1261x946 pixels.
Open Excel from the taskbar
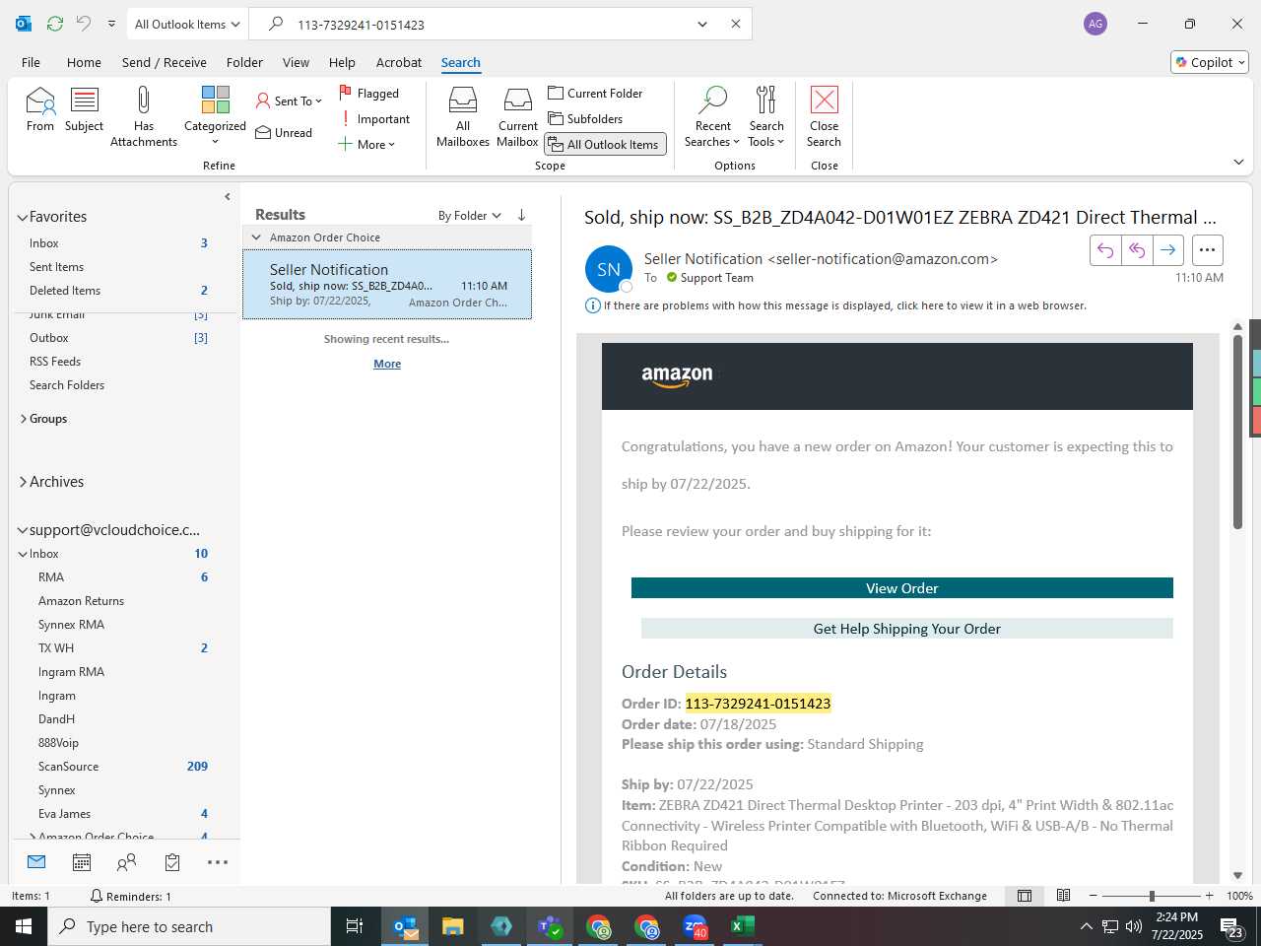(743, 926)
